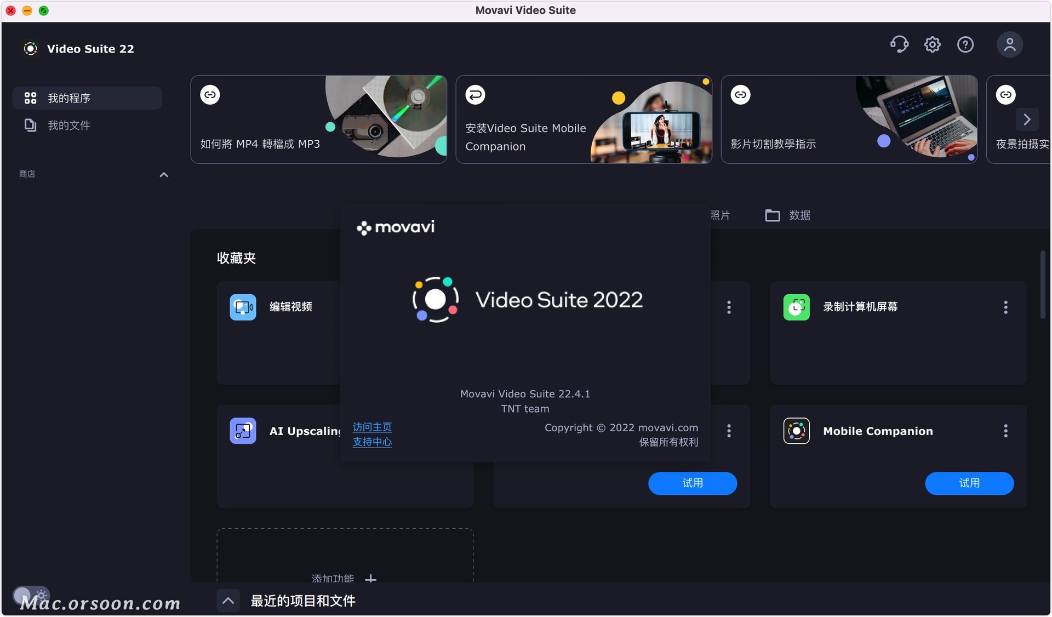Click the Mobile Companion app icon

pyautogui.click(x=797, y=431)
